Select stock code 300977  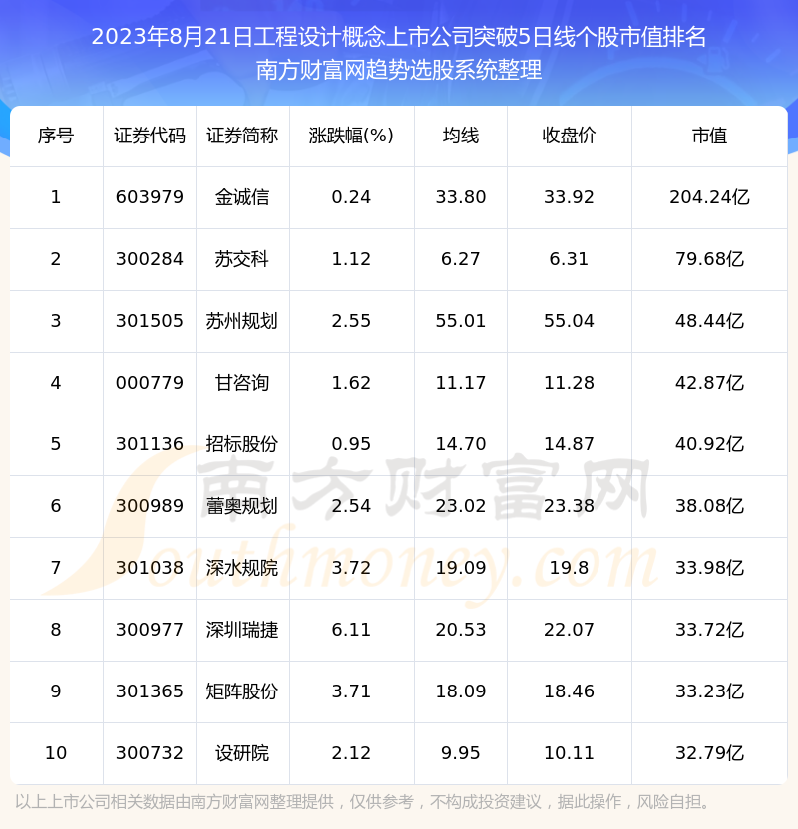tap(150, 630)
